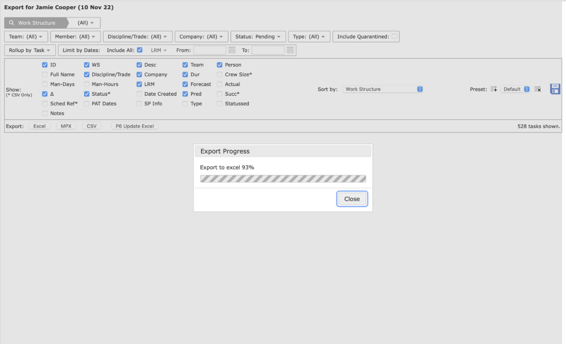Toggle the Company column checkbox
The height and width of the screenshot is (344, 566).
coord(139,74)
